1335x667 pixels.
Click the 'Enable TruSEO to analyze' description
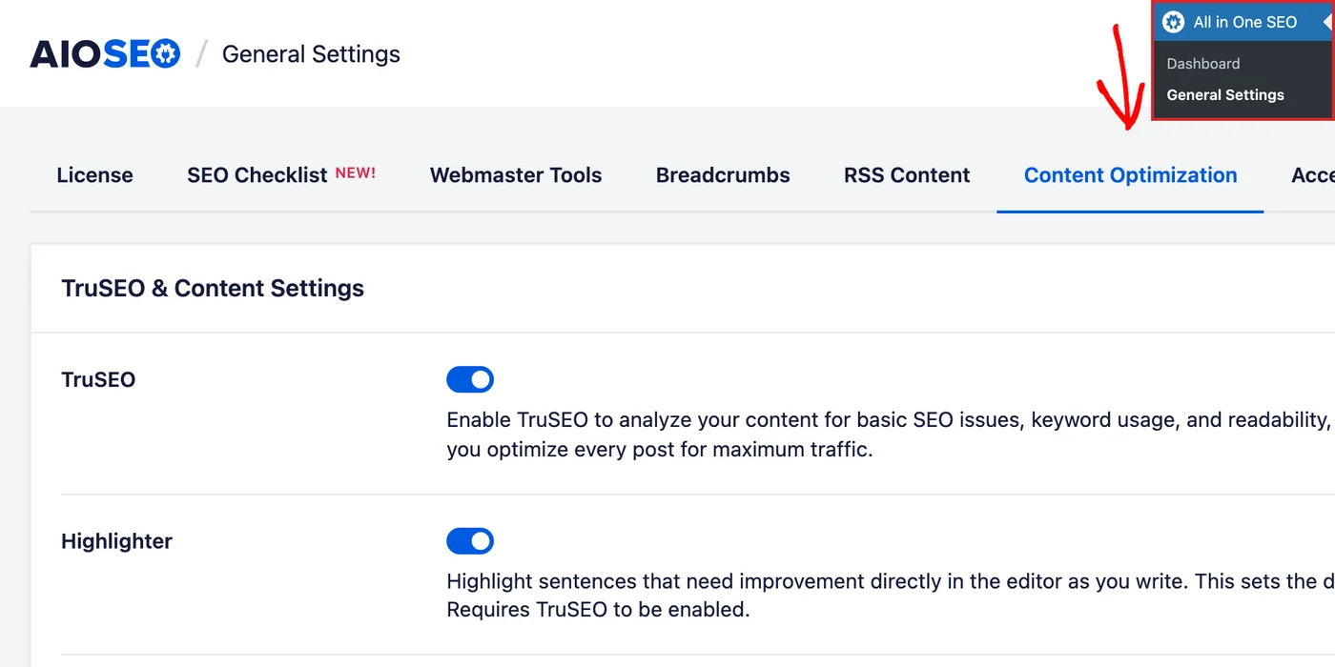coord(889,435)
